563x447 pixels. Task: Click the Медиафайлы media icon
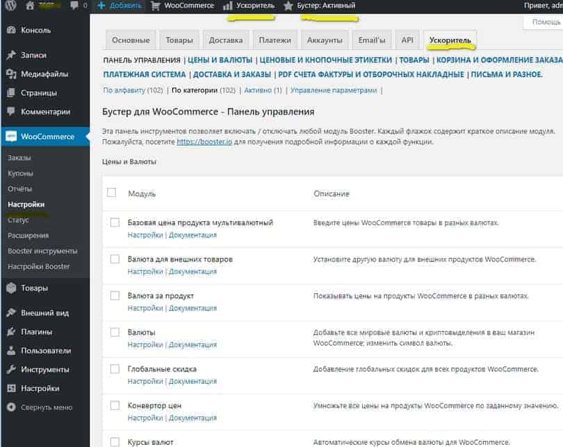pyautogui.click(x=12, y=74)
